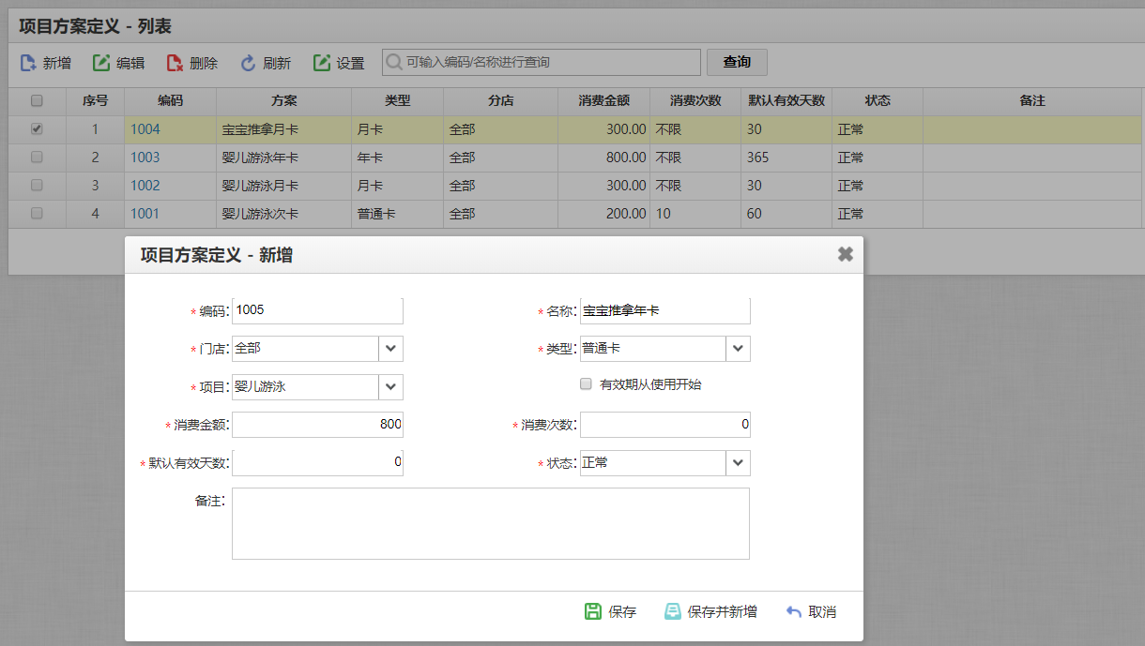
Task: Open the 项目 dropdown showing 婴儿游泳
Action: click(391, 386)
